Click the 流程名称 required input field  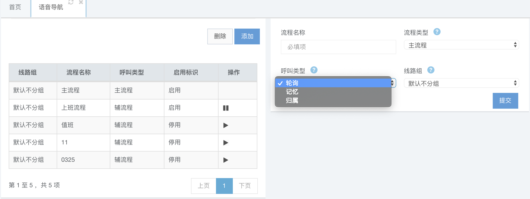pyautogui.click(x=338, y=47)
